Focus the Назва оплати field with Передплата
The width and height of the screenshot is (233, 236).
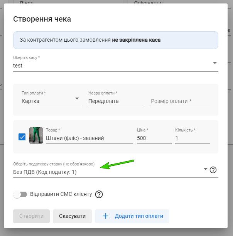pyautogui.click(x=115, y=101)
